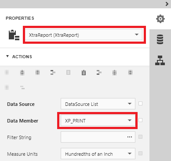This screenshot has width=171, height=161.
Task: Insert Group Footer Band, seventh action icon
Action: 99,72
